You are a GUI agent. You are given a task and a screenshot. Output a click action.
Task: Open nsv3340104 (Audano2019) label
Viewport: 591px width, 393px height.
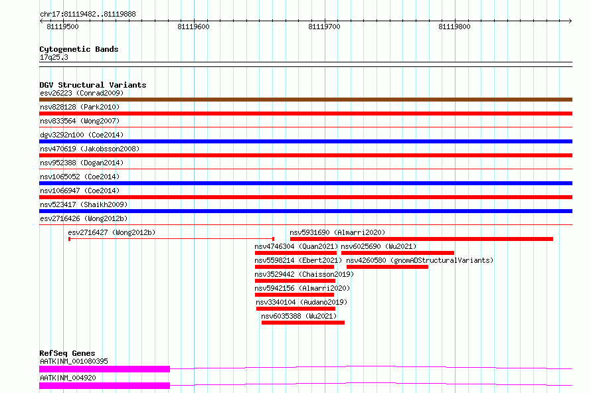[301, 302]
